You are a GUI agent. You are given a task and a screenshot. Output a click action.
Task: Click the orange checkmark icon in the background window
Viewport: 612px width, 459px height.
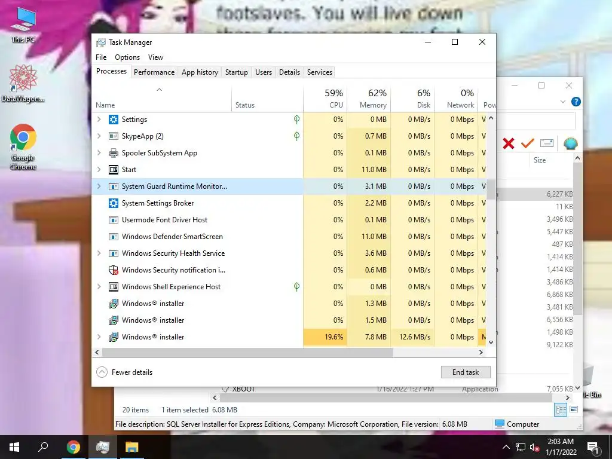[x=527, y=143]
